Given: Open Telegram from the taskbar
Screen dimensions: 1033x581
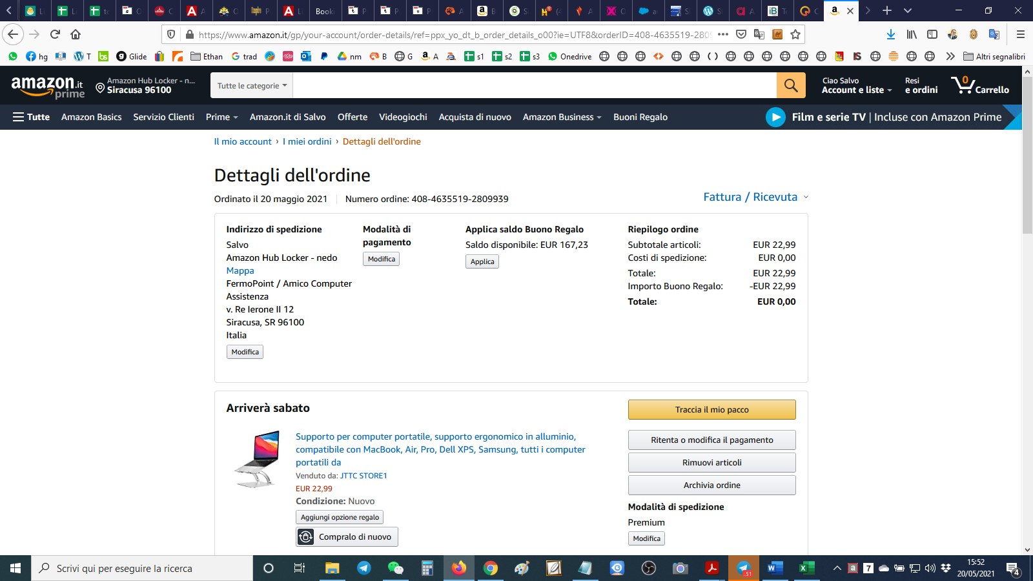Looking at the screenshot, I should [364, 568].
